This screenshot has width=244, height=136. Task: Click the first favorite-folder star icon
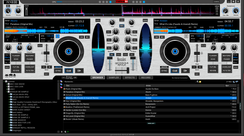click(x=61, y=81)
